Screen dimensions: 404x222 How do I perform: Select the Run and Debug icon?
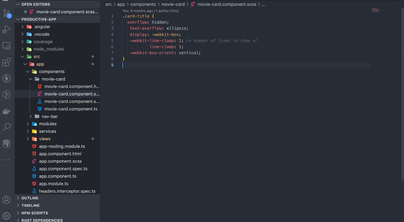pyautogui.click(x=7, y=29)
